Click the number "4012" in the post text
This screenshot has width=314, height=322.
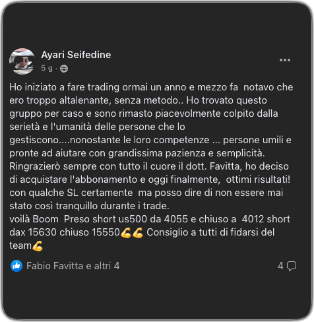coord(253,219)
